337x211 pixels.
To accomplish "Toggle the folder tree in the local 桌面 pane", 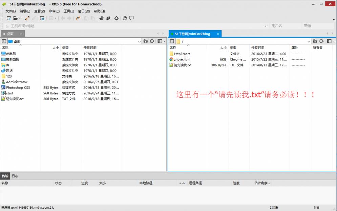I will pyautogui.click(x=4, y=41).
